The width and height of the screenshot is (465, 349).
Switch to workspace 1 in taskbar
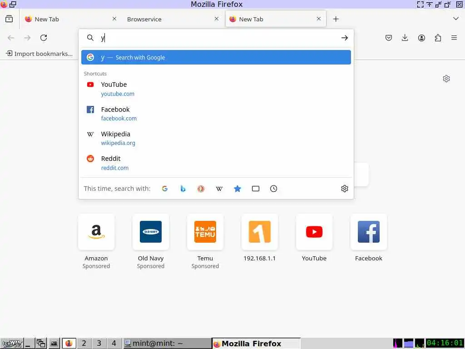pos(69,344)
